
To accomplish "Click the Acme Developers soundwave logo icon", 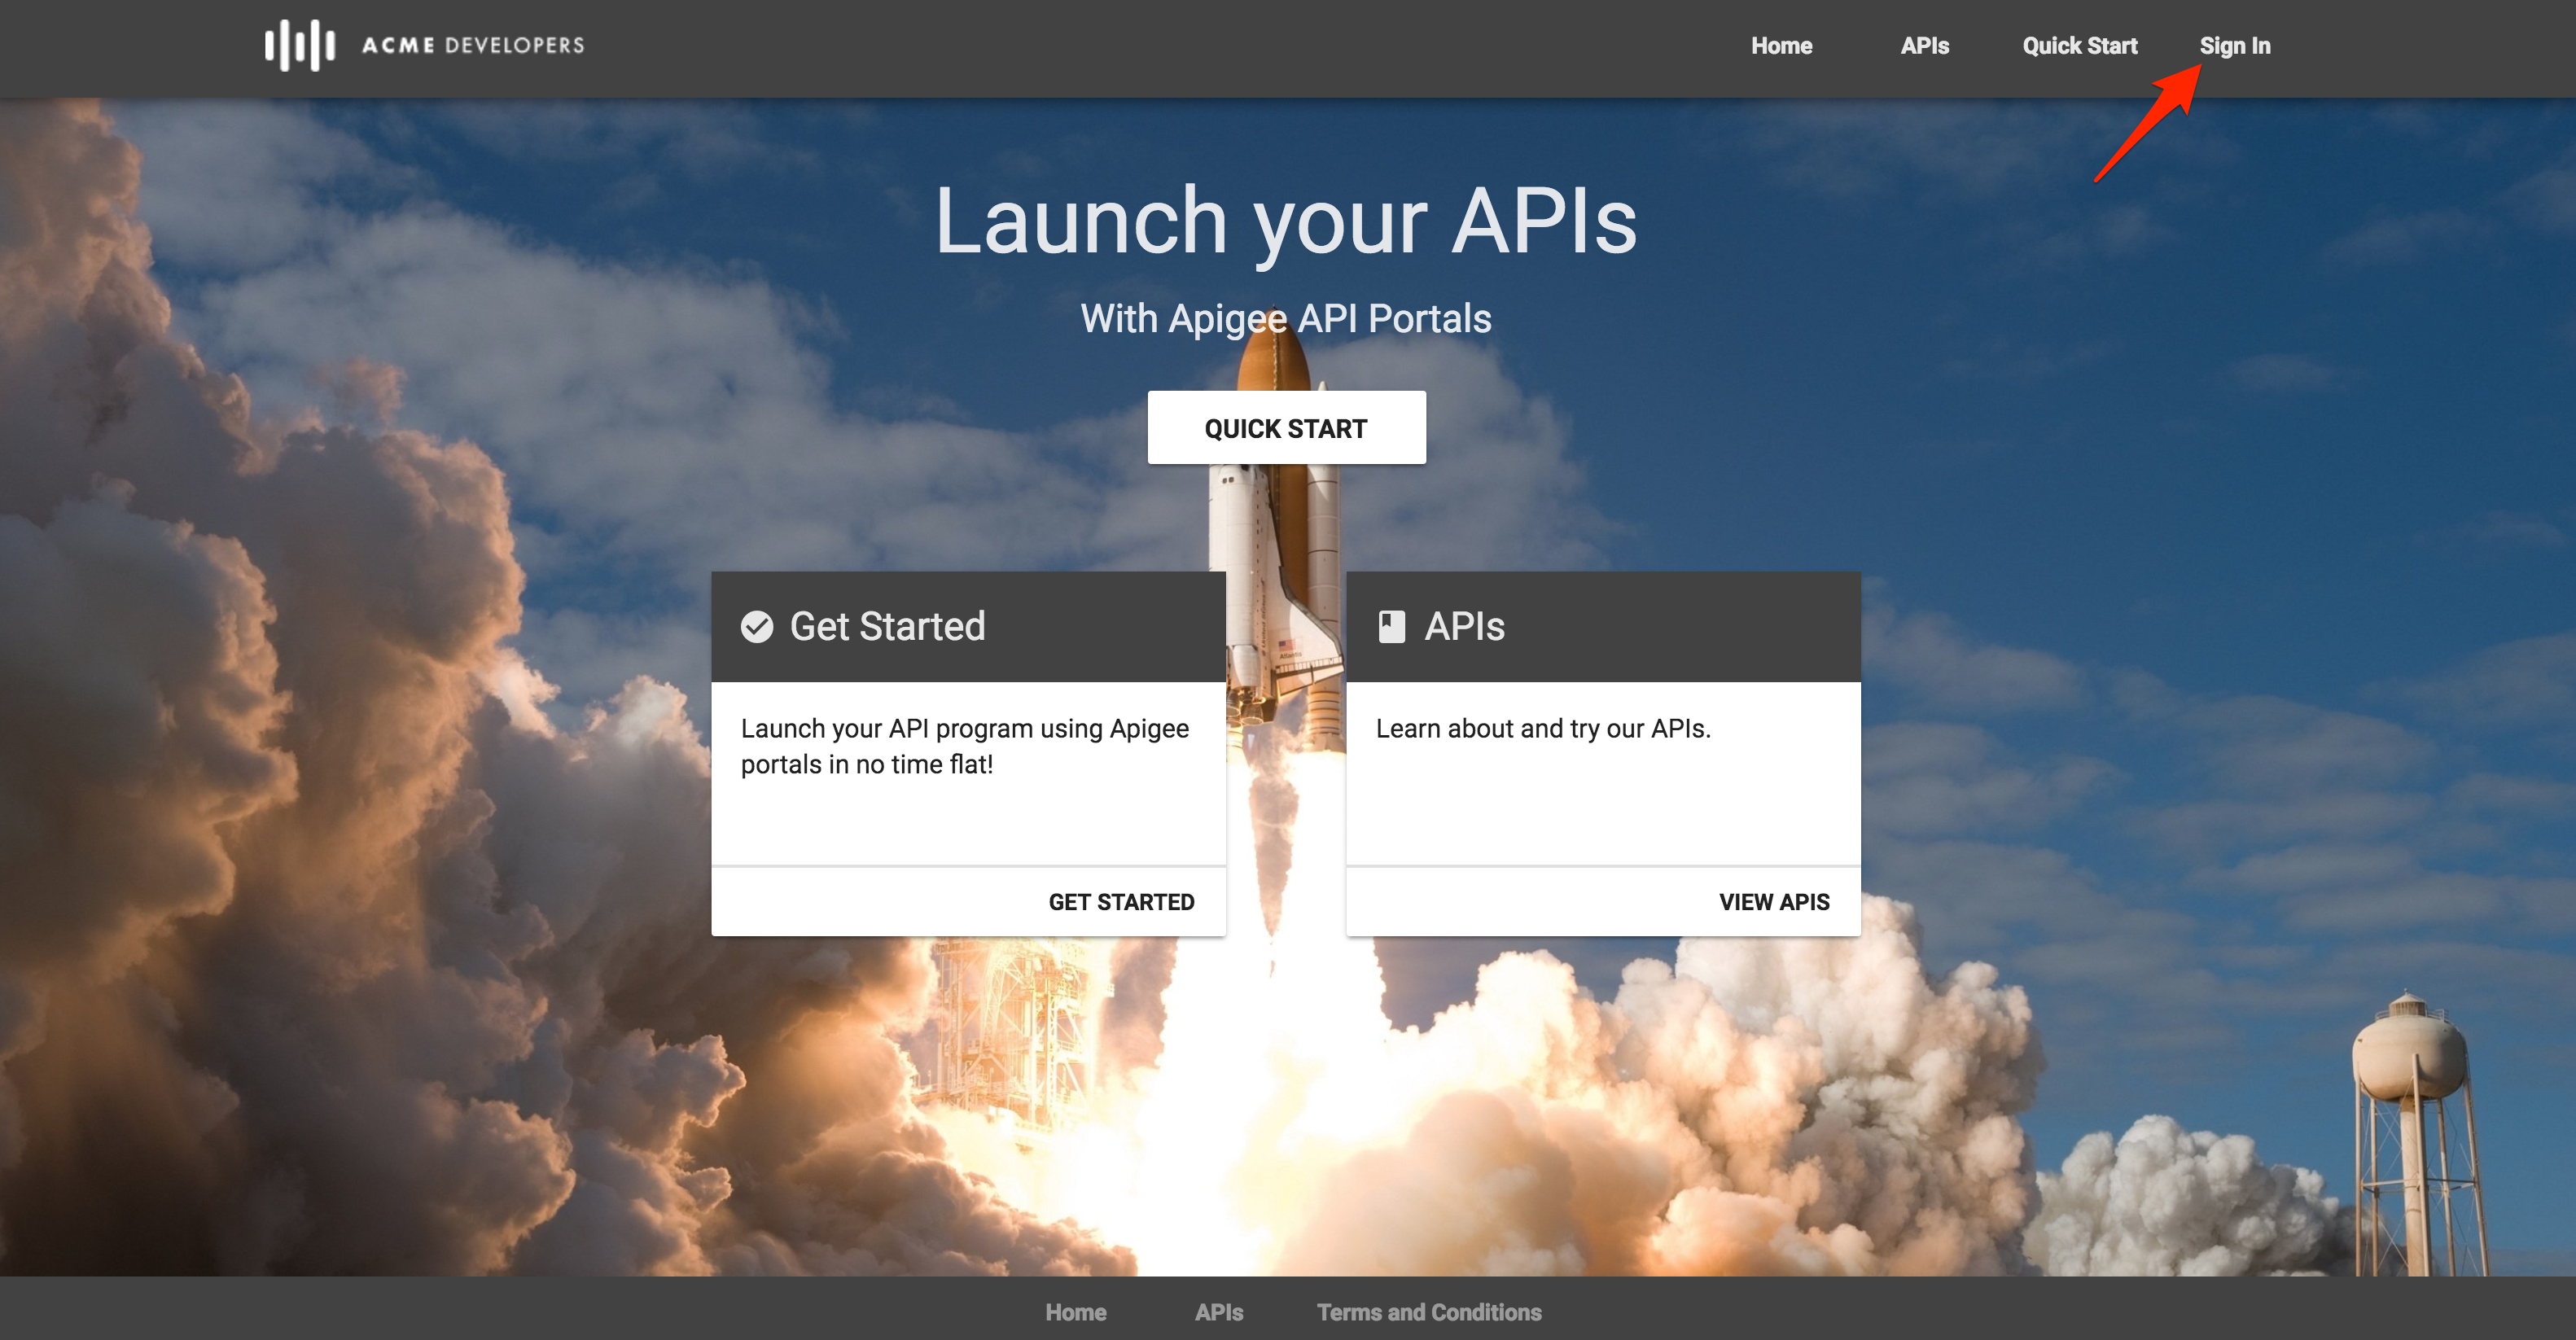I will coord(299,45).
